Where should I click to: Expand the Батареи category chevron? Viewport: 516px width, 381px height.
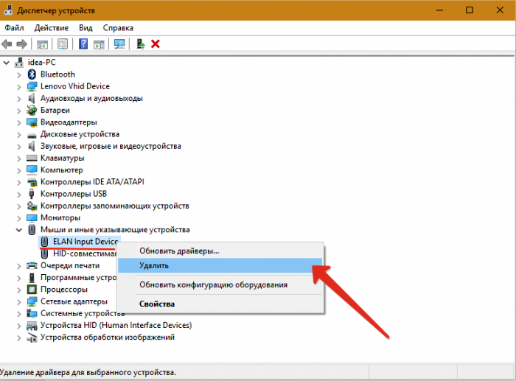(x=19, y=111)
